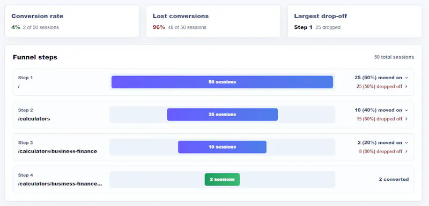Click 25 (50%) dropped off text
Image resolution: width=429 pixels, height=206 pixels.
pyautogui.click(x=379, y=86)
